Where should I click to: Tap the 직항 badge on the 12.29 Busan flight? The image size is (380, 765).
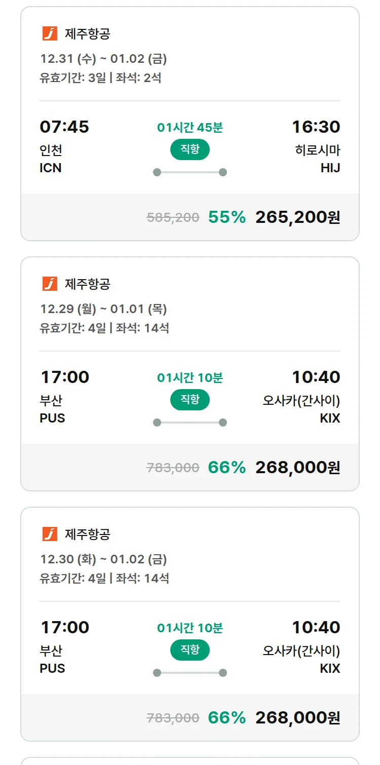click(x=189, y=400)
